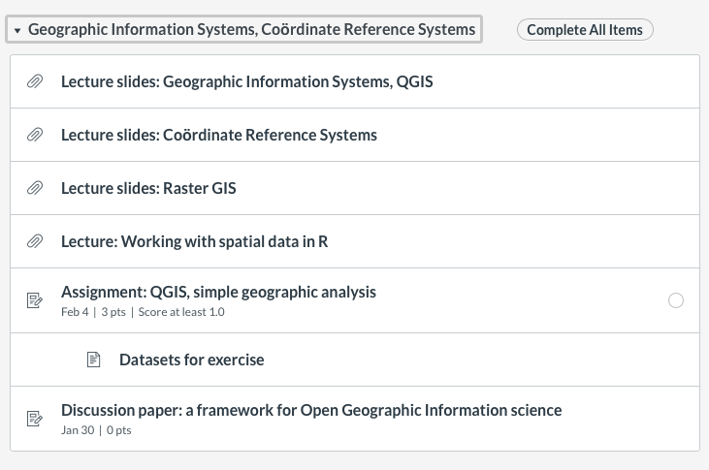
Task: Click attachment icon for Coördinate Reference Systems slides
Action: (x=34, y=136)
